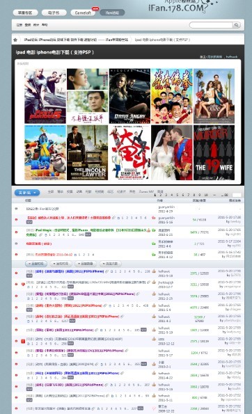Screen dimensions: 252x414
Task: Open the Fast Five movie poster thumbnail
Action: [x=45, y=96]
